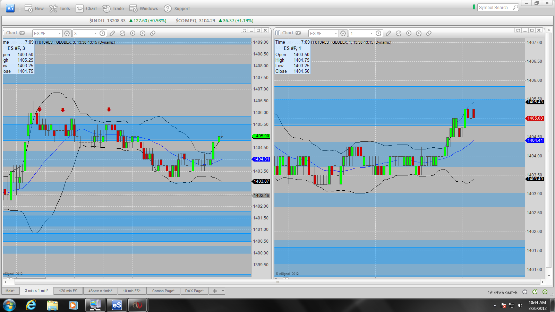The width and height of the screenshot is (555, 312).
Task: Open left chart window options menu
Action: [x=244, y=31]
